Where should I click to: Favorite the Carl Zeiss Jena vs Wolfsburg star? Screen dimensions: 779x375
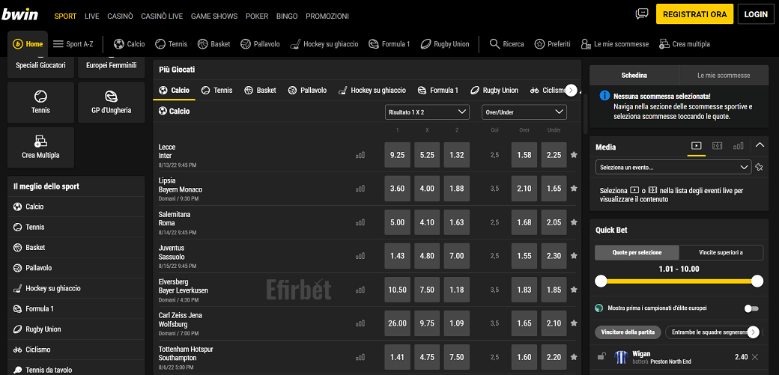pyautogui.click(x=574, y=323)
